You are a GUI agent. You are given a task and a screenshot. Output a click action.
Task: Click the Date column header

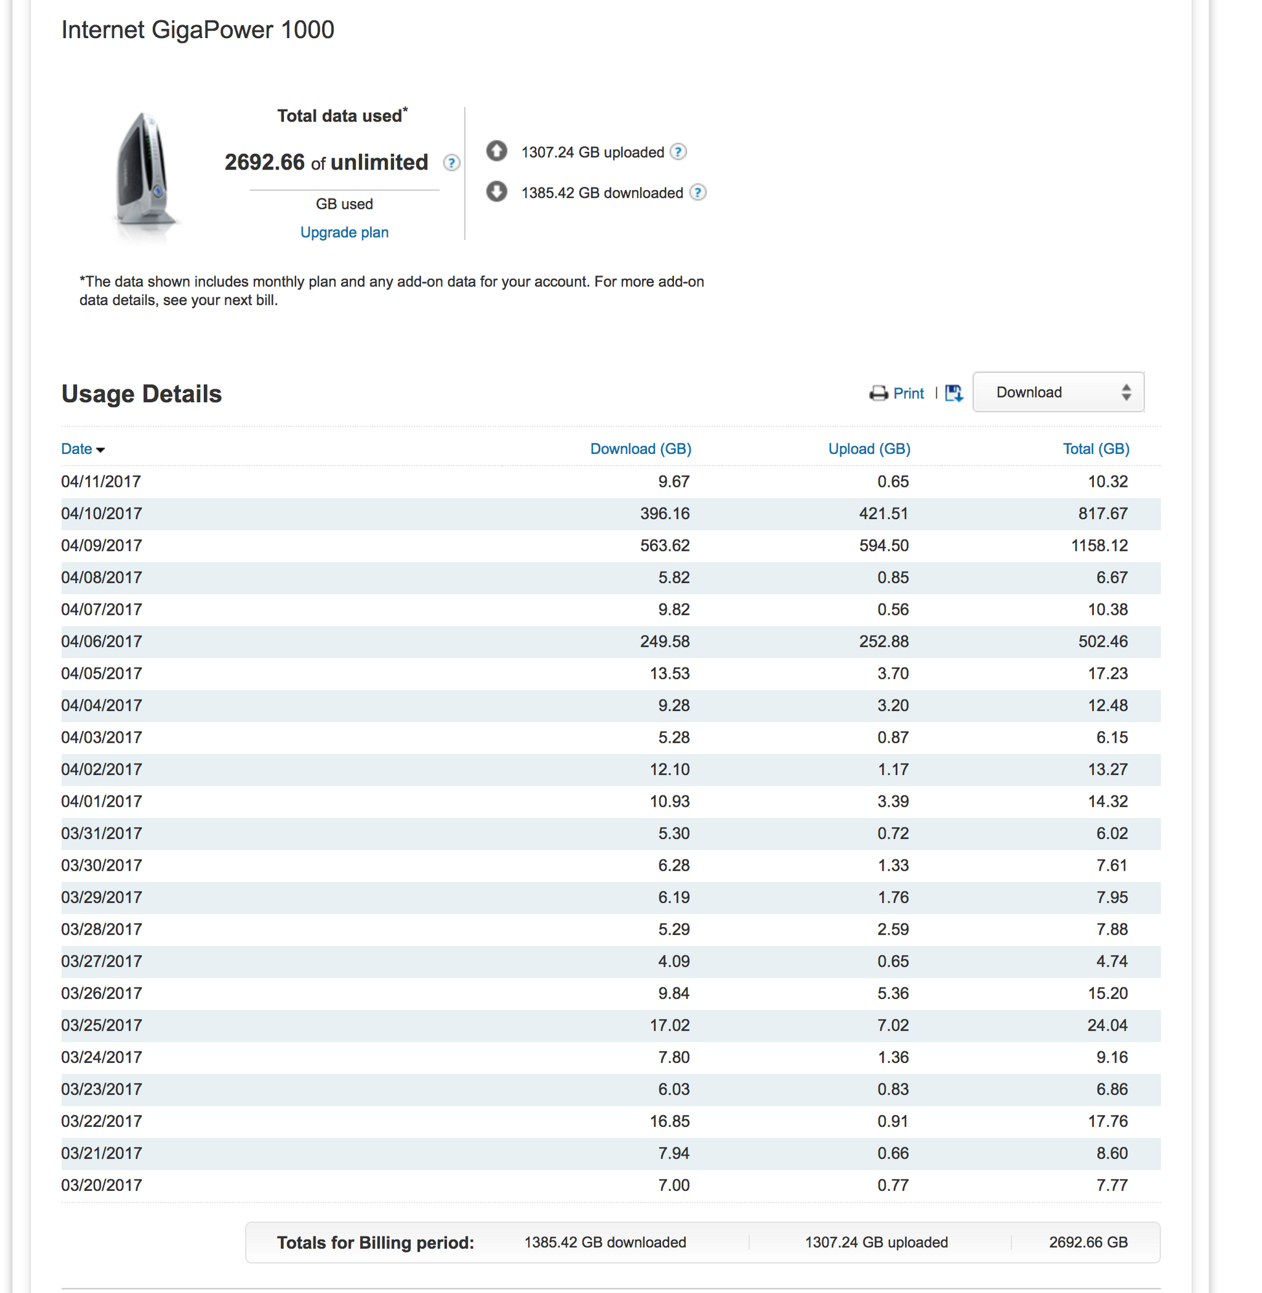(76, 449)
